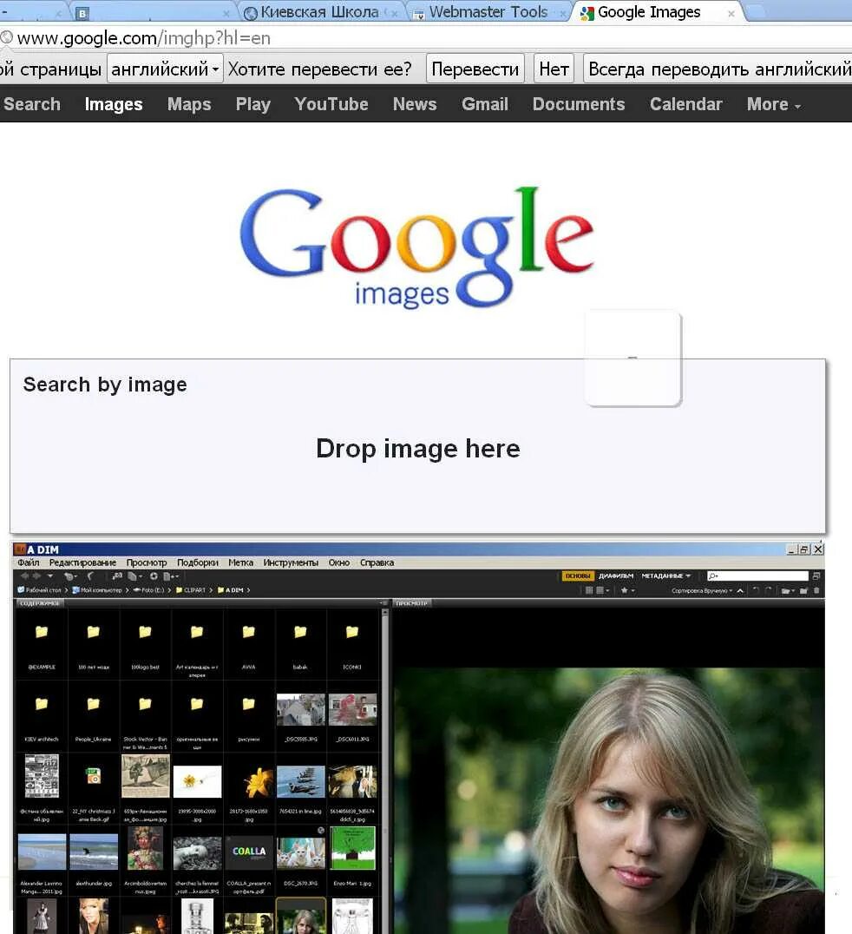Viewport: 852px width, 934px height.
Task: Open YouTube in Google top bar
Action: tap(331, 104)
